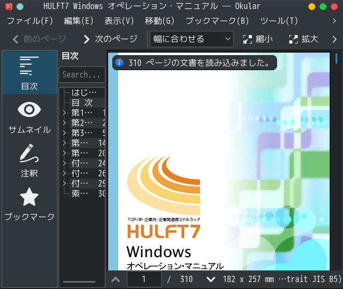This screenshot has height=289, width=343.
Task: Expand the 第2… chapter node
Action: (64, 123)
